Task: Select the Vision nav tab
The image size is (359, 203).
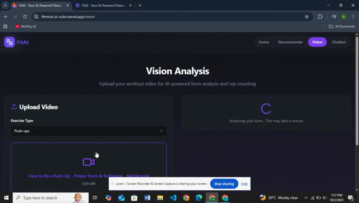Action: (317, 42)
